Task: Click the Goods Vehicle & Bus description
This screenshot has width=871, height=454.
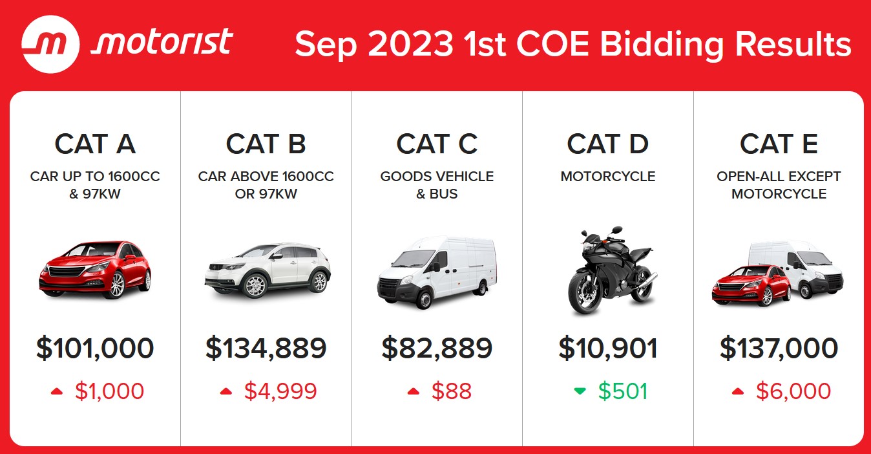Action: 437,185
